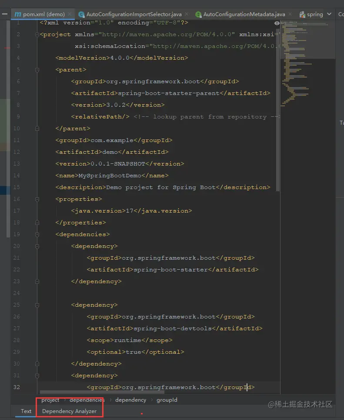Screen dimensions: 344x420
Task: Click line number 24 in the gutter
Action: pos(17,293)
